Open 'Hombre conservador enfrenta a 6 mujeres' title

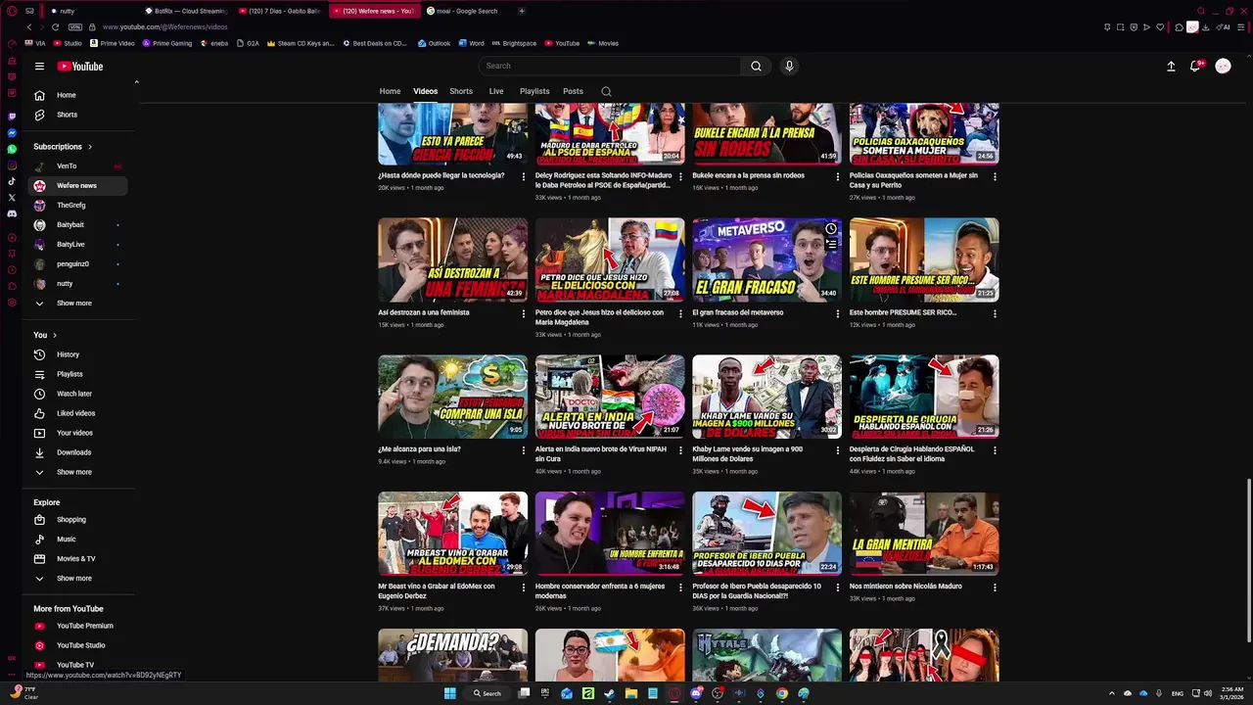coord(600,591)
